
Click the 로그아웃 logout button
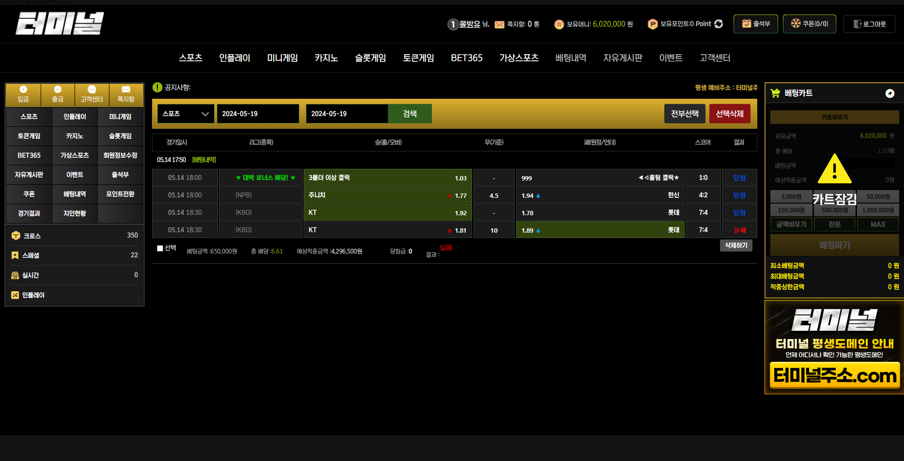point(869,24)
